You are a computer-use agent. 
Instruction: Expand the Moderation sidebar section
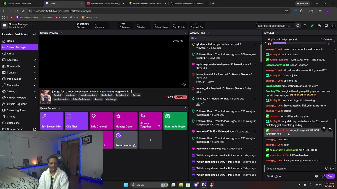(34, 85)
